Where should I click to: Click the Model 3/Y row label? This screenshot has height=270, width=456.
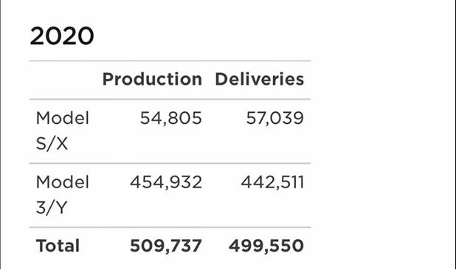coord(63,195)
